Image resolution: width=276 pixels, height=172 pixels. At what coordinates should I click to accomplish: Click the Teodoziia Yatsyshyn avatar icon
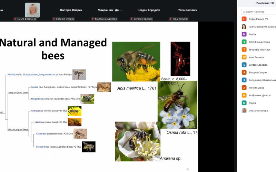pos(244,50)
